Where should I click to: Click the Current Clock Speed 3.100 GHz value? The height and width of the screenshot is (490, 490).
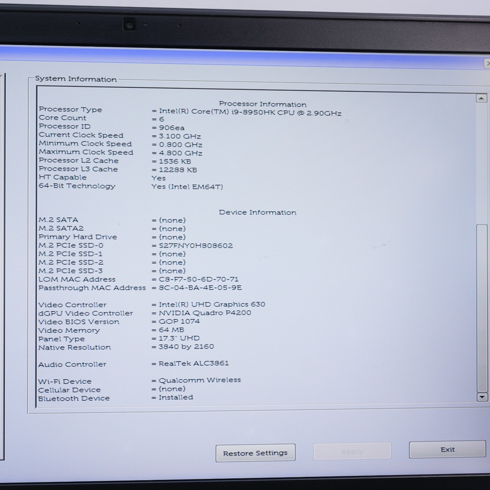click(x=180, y=136)
